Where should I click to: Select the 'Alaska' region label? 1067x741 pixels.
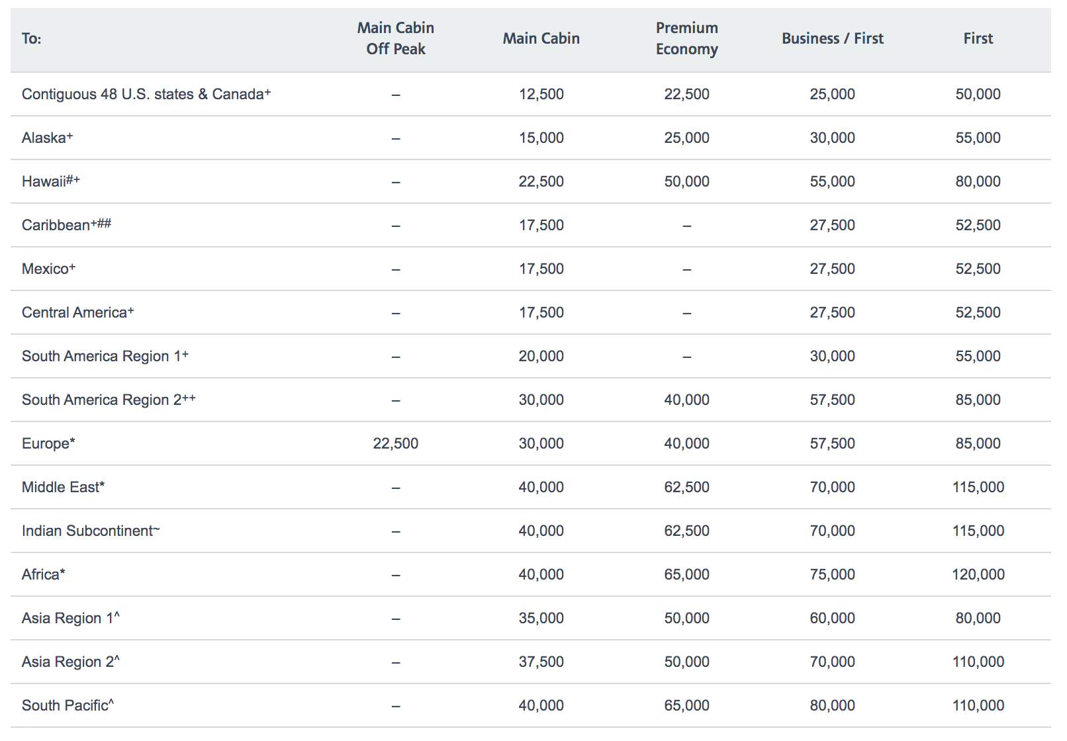tap(44, 138)
